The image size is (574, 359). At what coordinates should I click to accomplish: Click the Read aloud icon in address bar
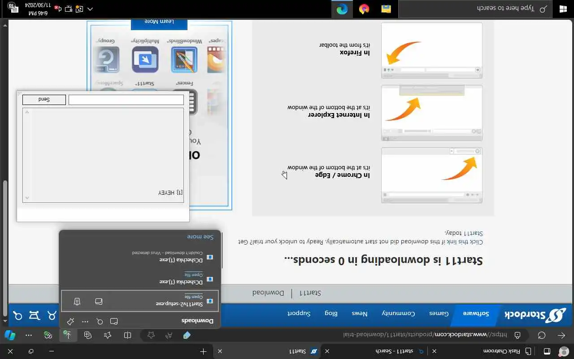pyautogui.click(x=169, y=335)
